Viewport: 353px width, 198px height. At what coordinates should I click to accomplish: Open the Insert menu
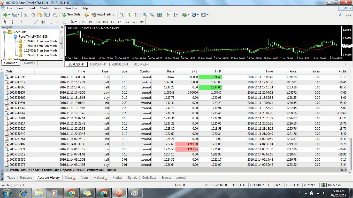(31, 8)
